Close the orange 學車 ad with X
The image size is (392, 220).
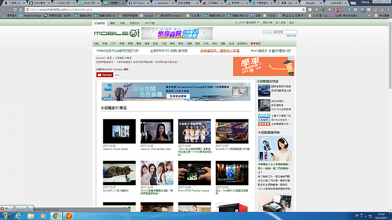pos(292,58)
